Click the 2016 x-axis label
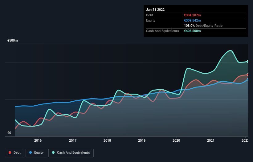 click(38, 140)
